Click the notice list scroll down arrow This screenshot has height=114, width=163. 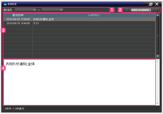(x=158, y=56)
